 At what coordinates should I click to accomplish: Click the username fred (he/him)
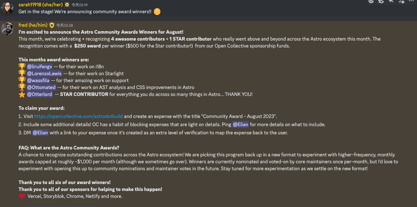33,25
